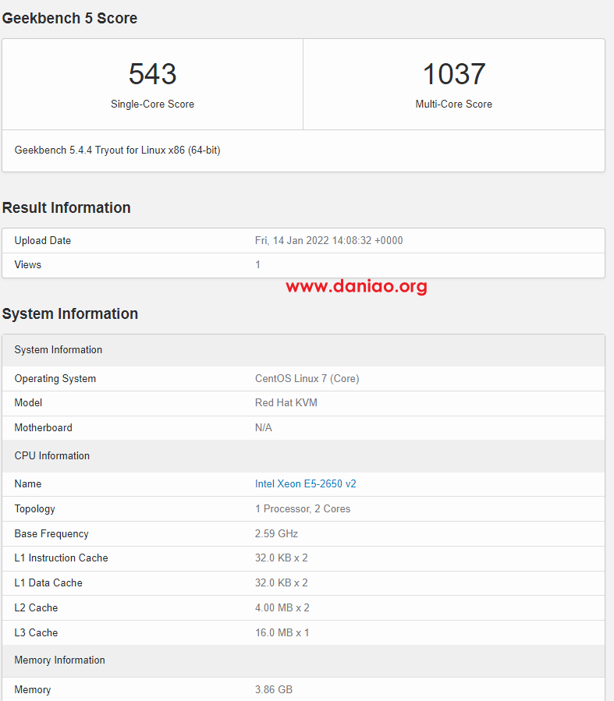Select the 3.86 GB memory value
614x701 pixels.
click(274, 690)
